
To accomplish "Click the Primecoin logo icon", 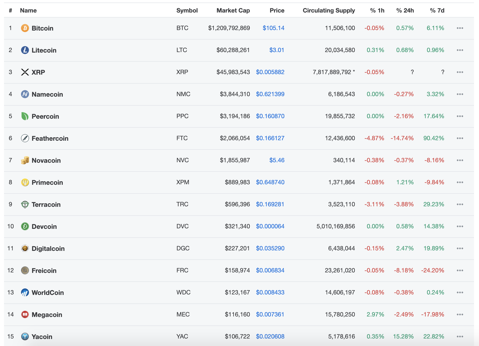I will click(25, 182).
